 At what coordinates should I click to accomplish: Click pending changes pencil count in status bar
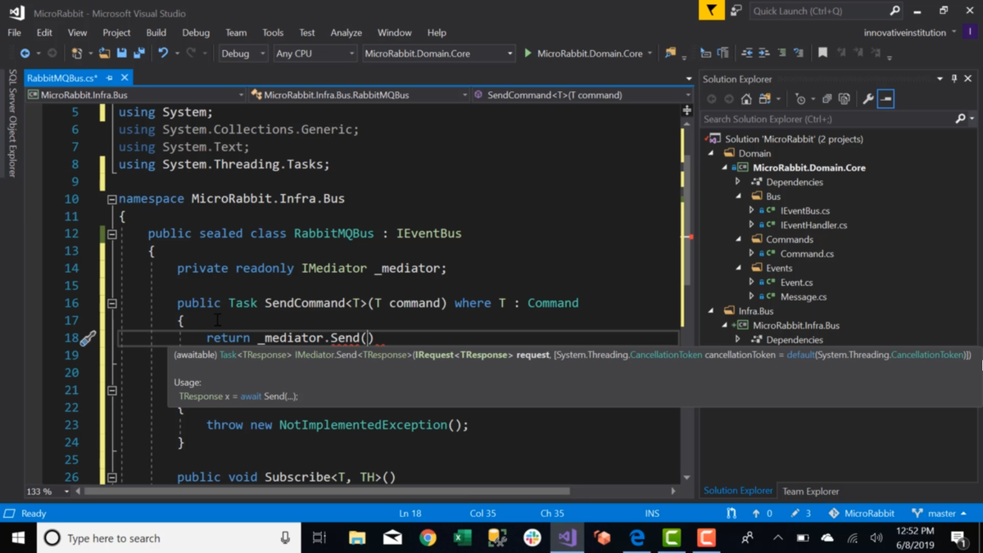point(800,514)
